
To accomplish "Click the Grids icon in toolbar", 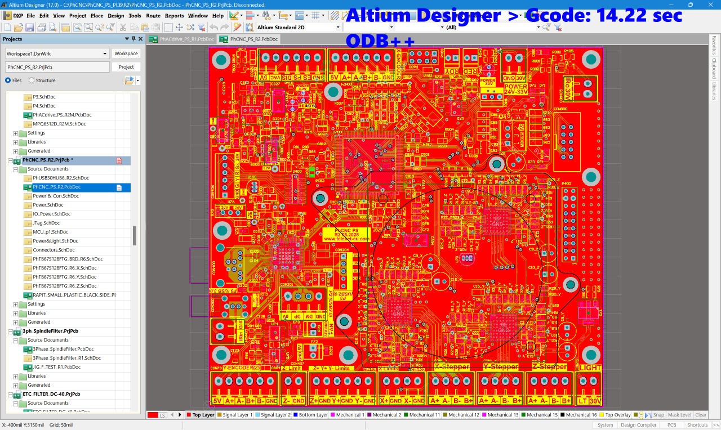I will 315,16.
